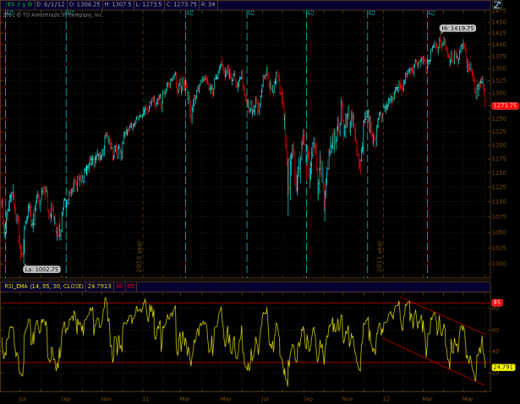The width and height of the screenshot is (520, 404).
Task: Click the 1450 level on price axis
Action: [x=499, y=18]
